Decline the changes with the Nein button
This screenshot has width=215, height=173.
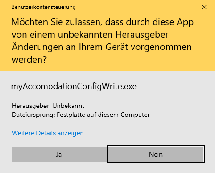tap(156, 154)
